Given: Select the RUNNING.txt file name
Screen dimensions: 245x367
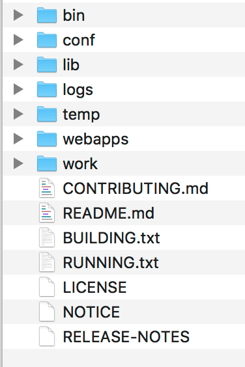Looking at the screenshot, I should pos(111,262).
